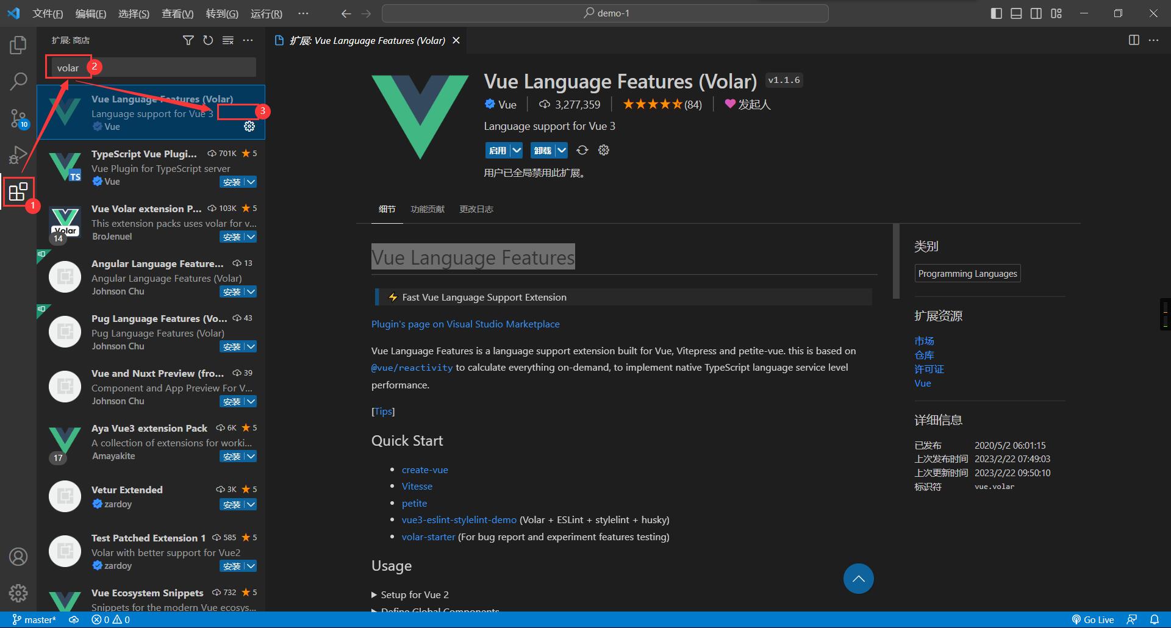The image size is (1171, 628).
Task: Open the 运行(R) menu
Action: (x=267, y=13)
